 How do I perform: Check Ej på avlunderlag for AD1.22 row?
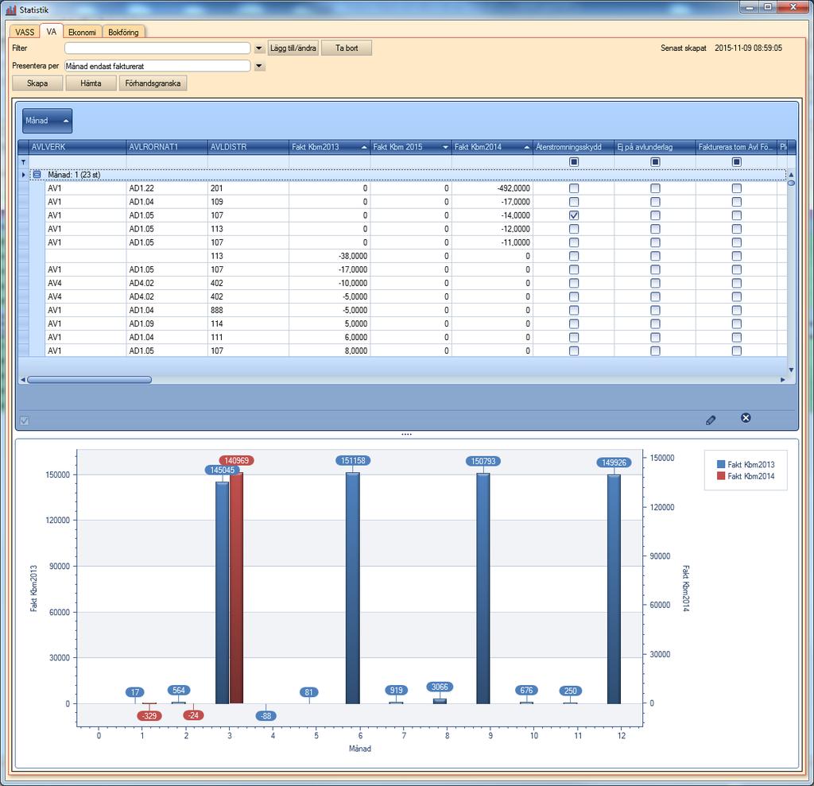(x=655, y=188)
